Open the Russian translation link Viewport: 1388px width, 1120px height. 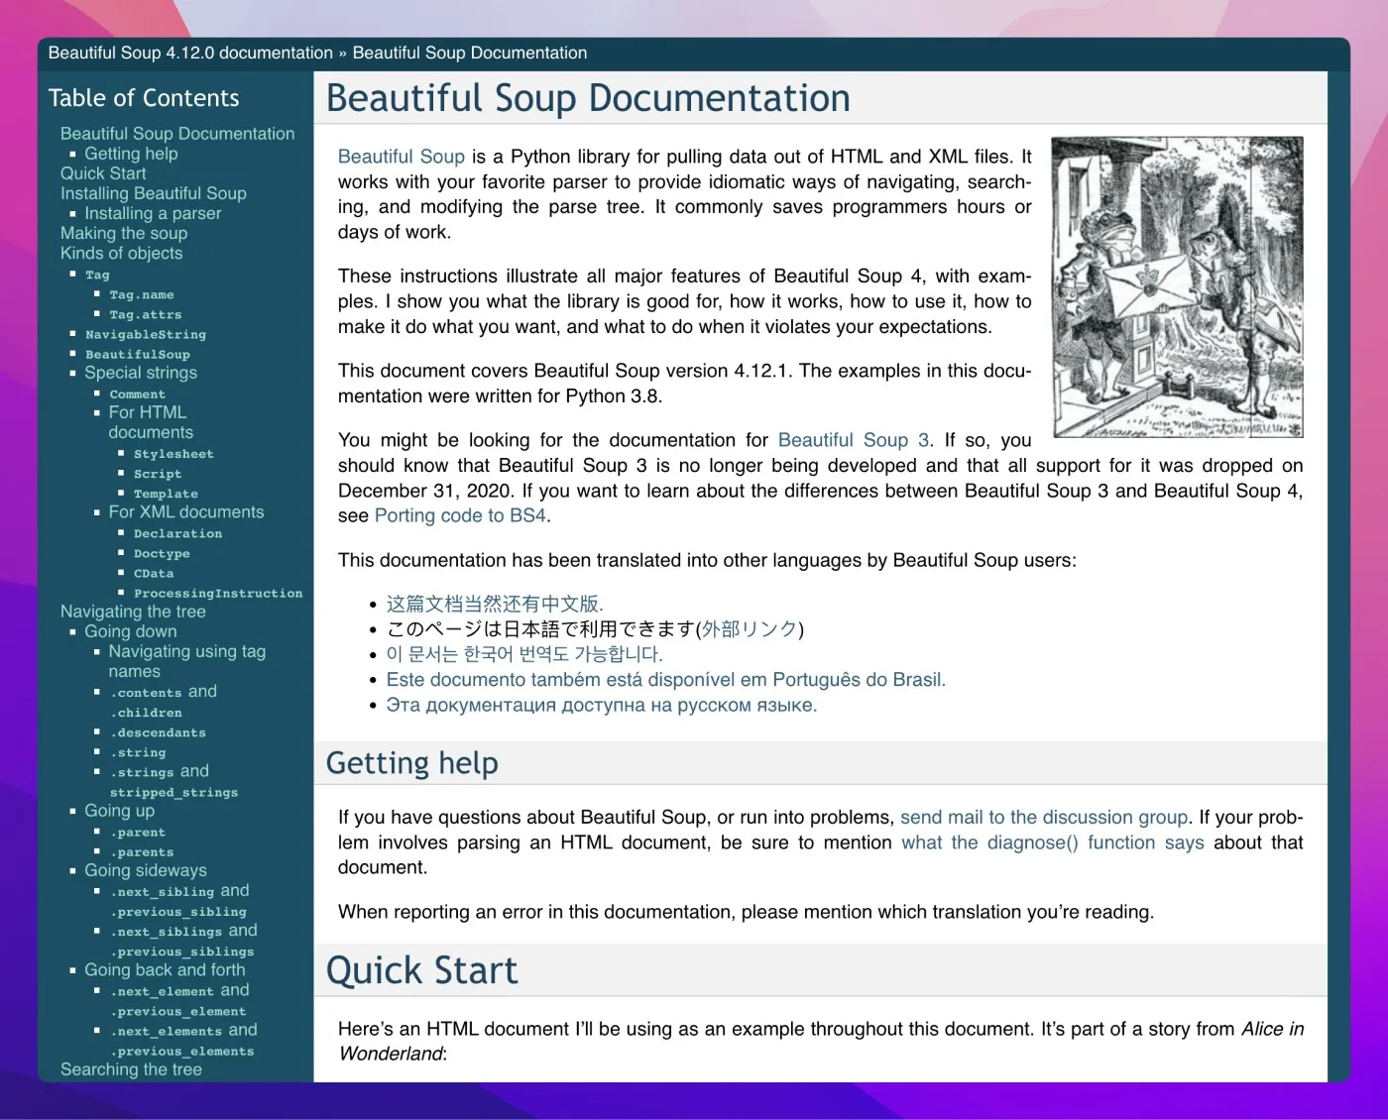602,705
